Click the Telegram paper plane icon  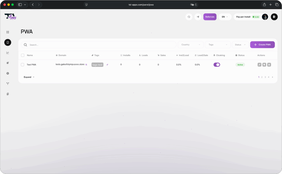(x=198, y=17)
